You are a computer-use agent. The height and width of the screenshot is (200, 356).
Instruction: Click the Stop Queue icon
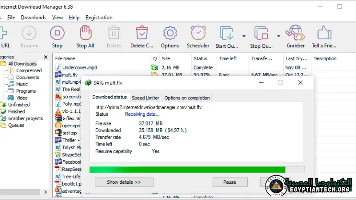click(261, 33)
